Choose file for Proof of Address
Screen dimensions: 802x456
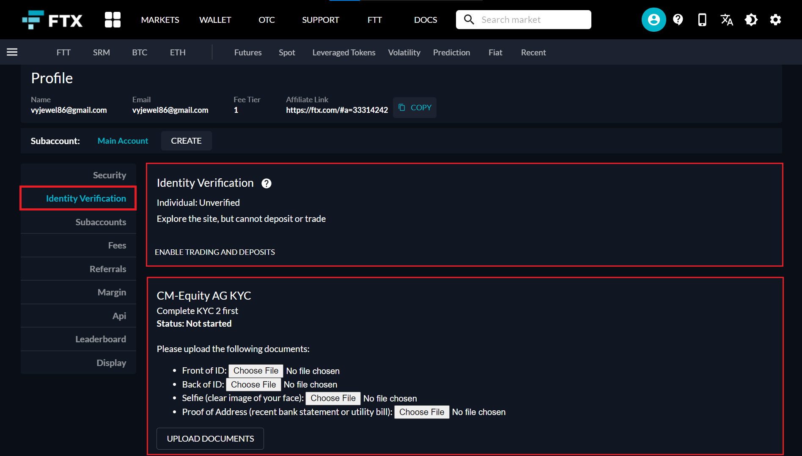(422, 412)
